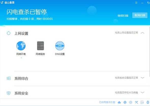Collapse the 上网设置 section chevron
The height and width of the screenshot is (106, 150).
pos(143,33)
